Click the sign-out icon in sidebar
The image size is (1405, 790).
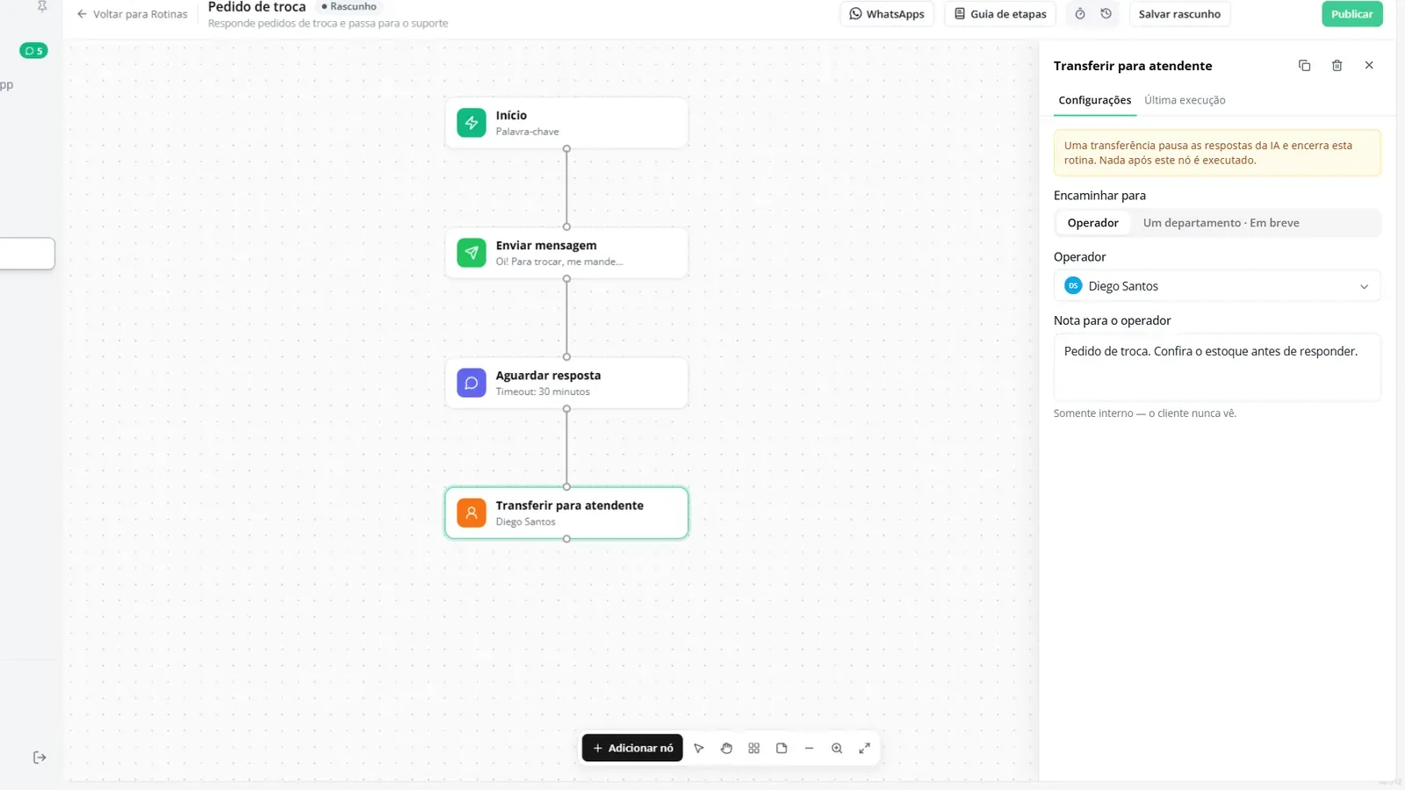coord(40,758)
